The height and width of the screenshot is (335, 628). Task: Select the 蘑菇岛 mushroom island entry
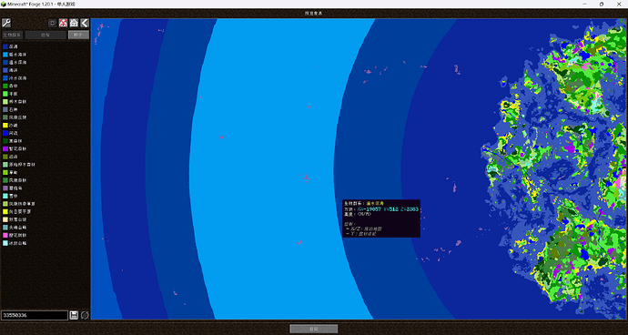13,188
